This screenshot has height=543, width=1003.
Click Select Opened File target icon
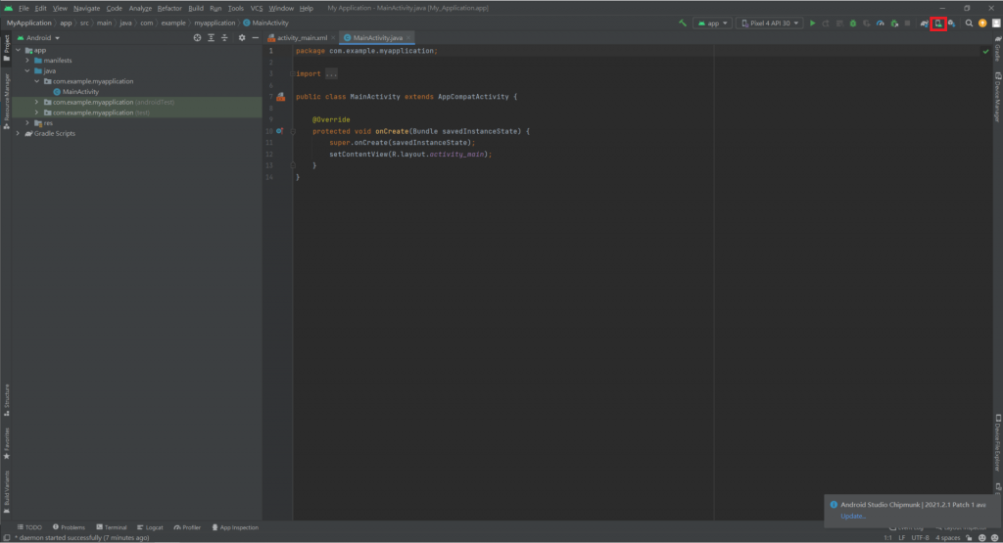[197, 37]
